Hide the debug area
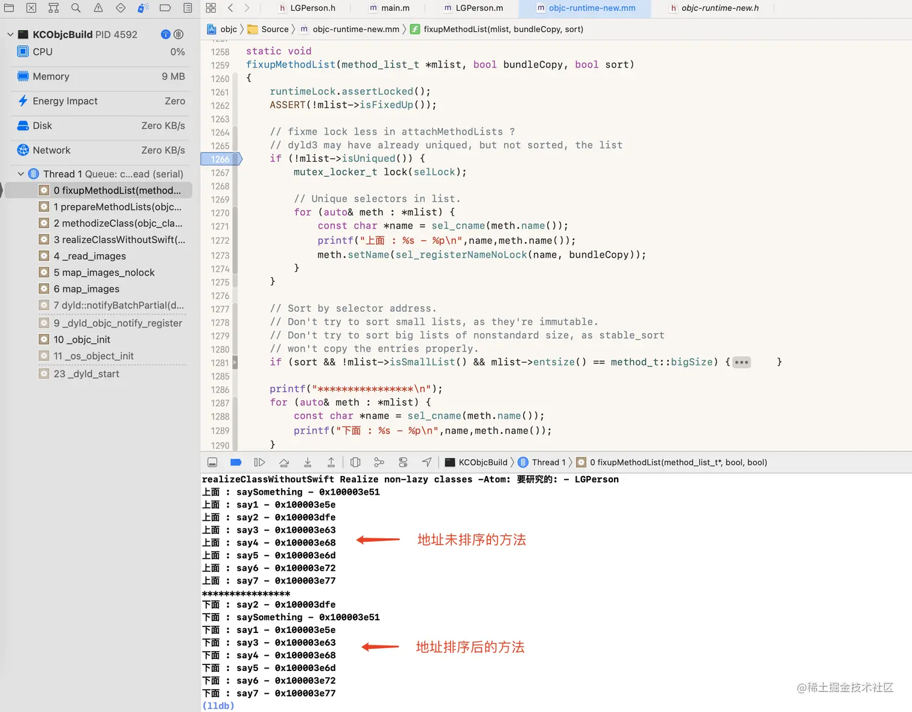Viewport: 912px width, 712px height. point(212,462)
